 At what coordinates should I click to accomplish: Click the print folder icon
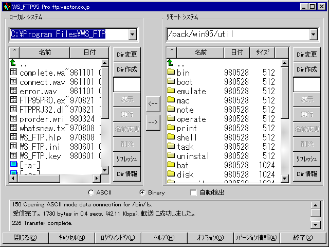171,127
